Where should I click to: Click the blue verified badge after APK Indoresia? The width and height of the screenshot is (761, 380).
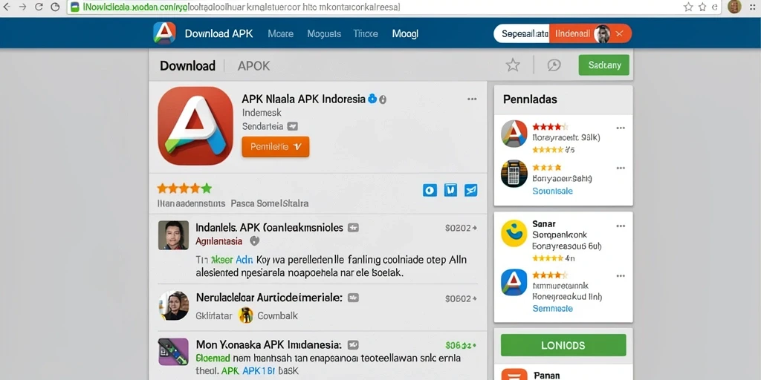(372, 99)
